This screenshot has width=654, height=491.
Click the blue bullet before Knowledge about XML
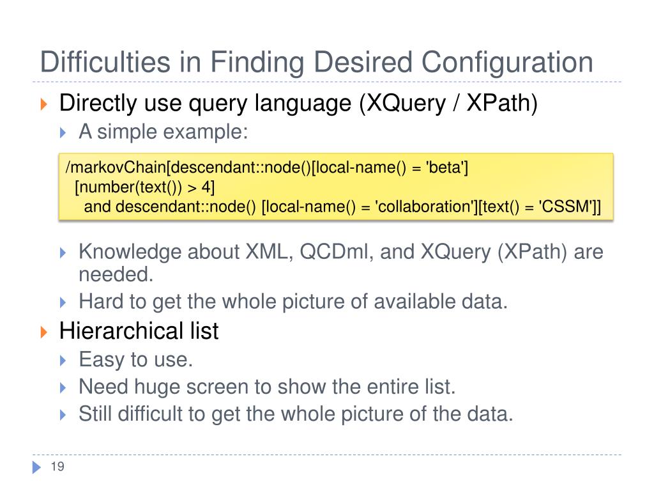tap(63, 253)
